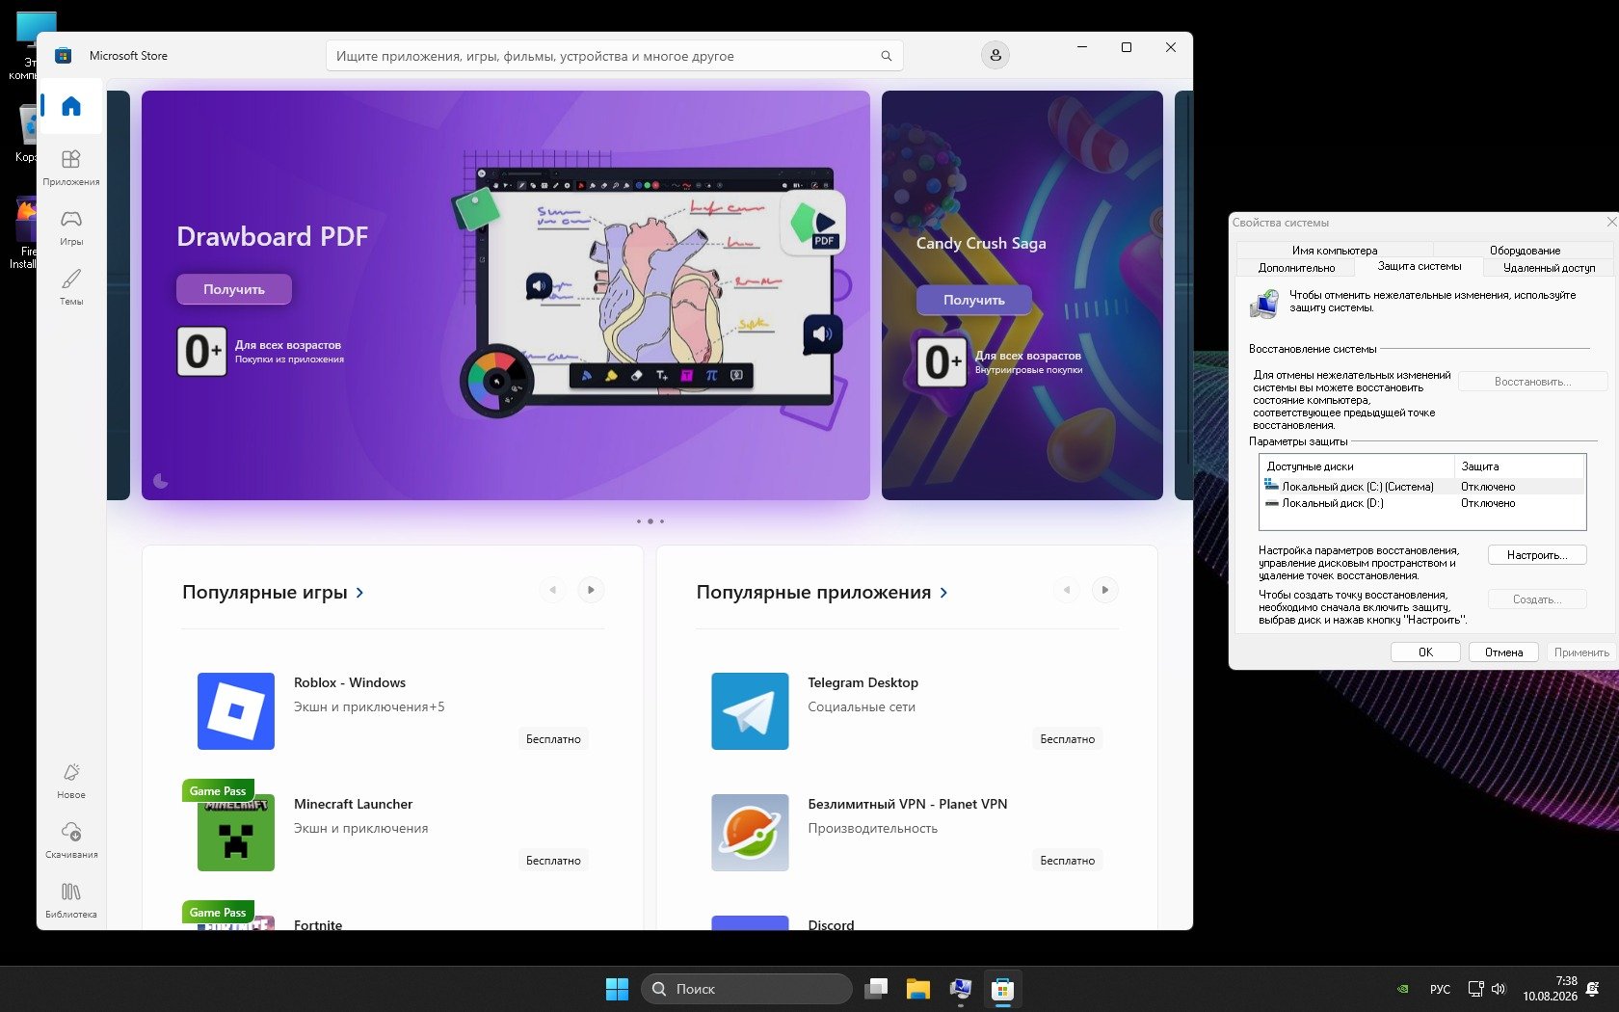The height and width of the screenshot is (1012, 1619).
Task: Click OK in System Properties dialog
Action: [1425, 652]
